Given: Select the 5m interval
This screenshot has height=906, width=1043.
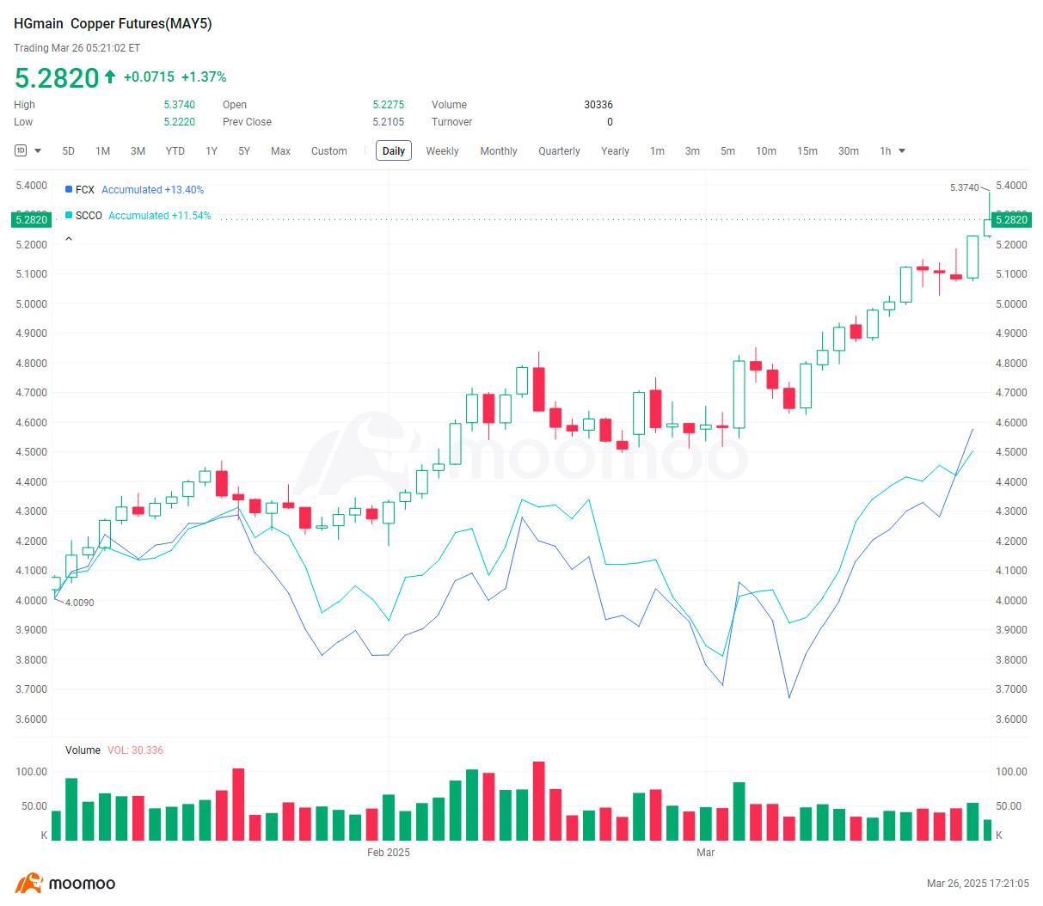Looking at the screenshot, I should point(727,150).
